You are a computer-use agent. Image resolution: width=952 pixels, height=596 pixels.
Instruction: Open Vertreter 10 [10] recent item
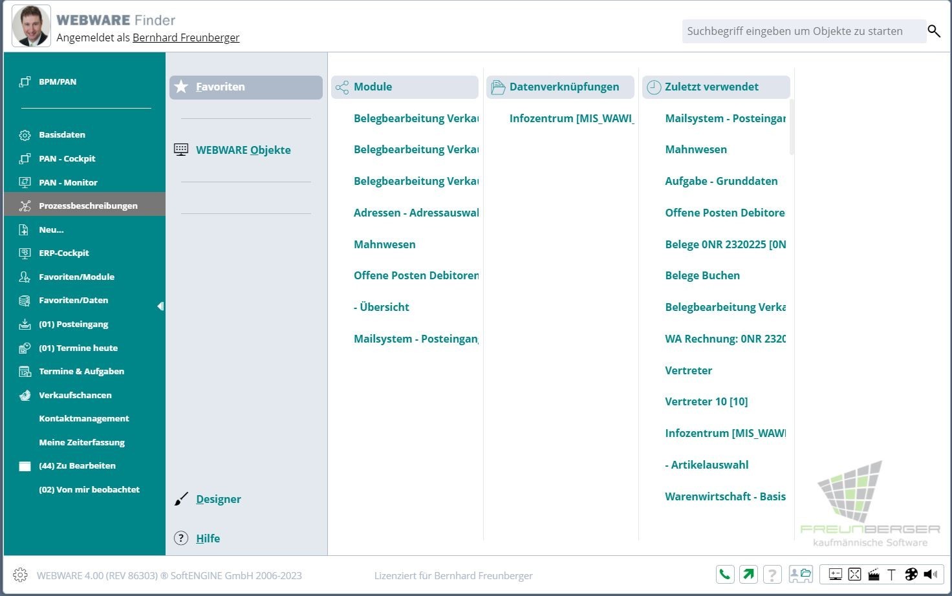tap(706, 401)
